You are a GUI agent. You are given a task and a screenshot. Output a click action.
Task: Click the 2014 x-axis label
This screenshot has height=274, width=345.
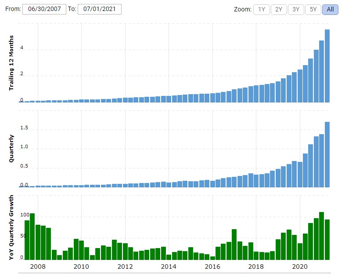click(x=169, y=267)
